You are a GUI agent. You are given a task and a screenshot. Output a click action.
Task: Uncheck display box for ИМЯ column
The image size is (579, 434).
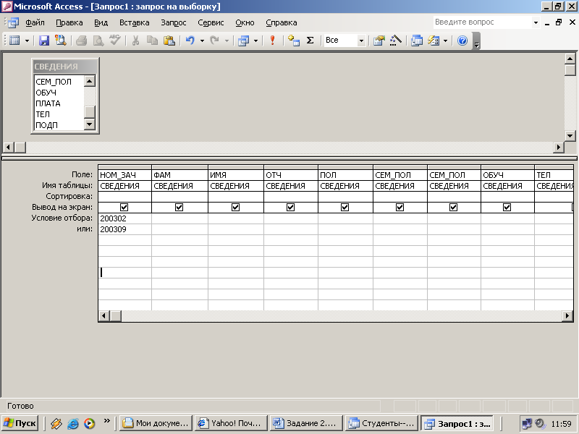pyautogui.click(x=235, y=208)
